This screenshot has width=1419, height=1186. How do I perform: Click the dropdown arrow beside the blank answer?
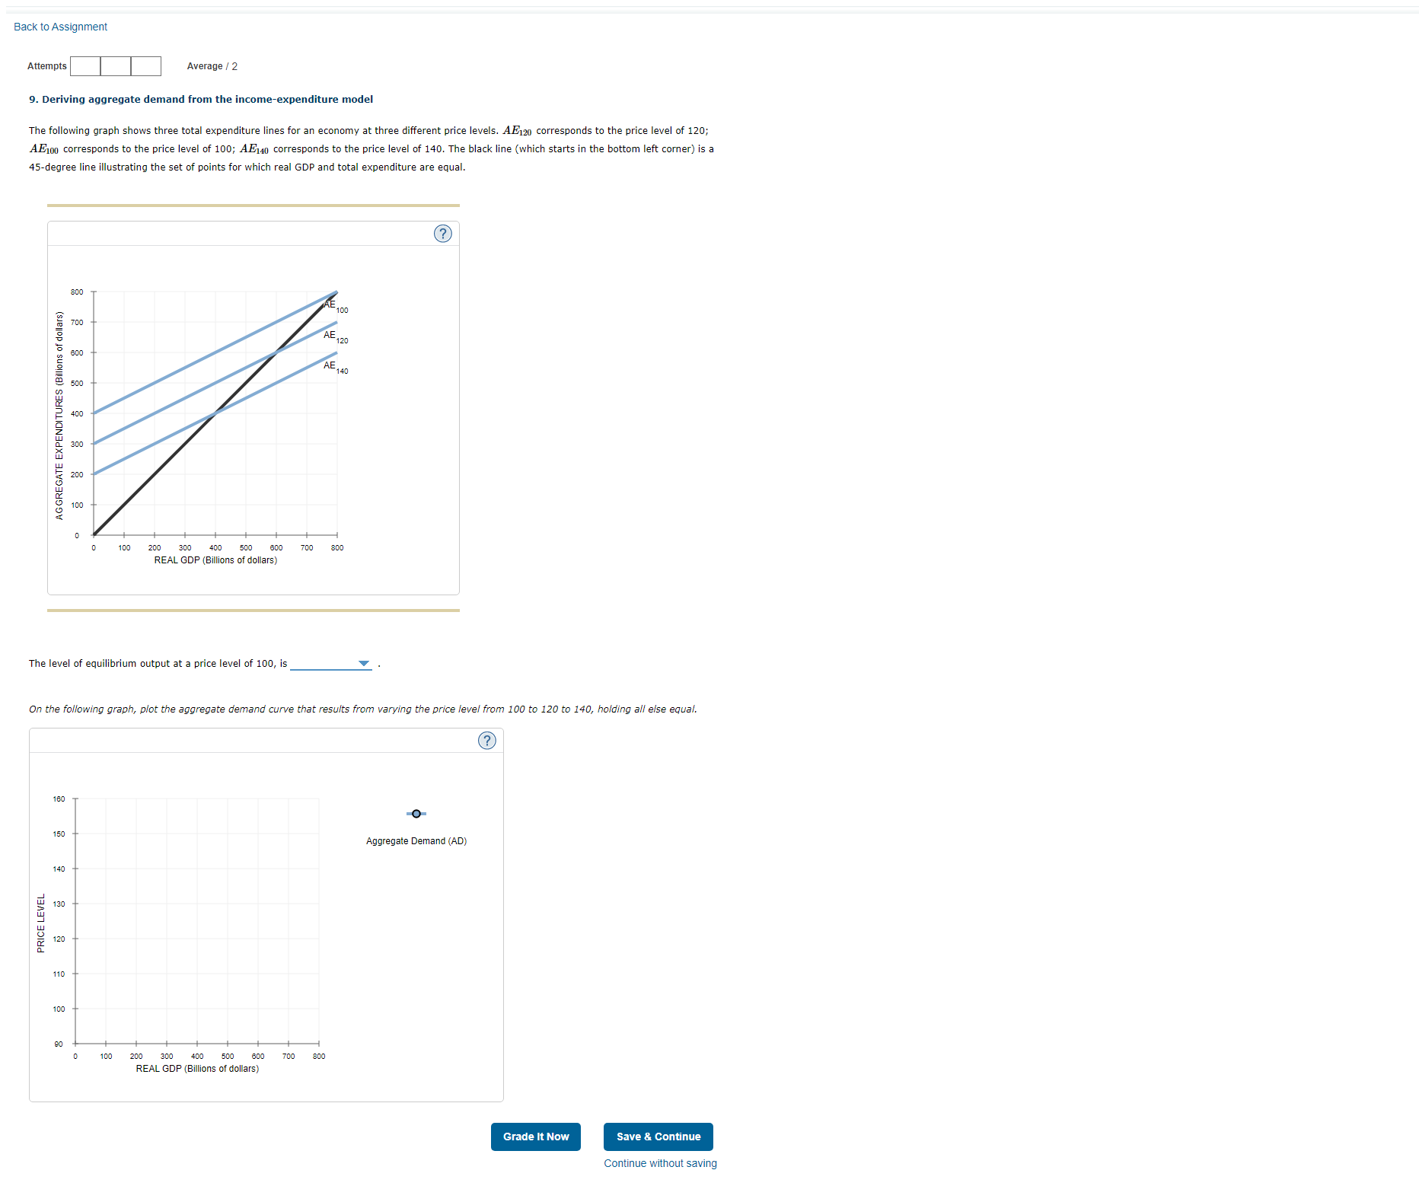point(365,663)
